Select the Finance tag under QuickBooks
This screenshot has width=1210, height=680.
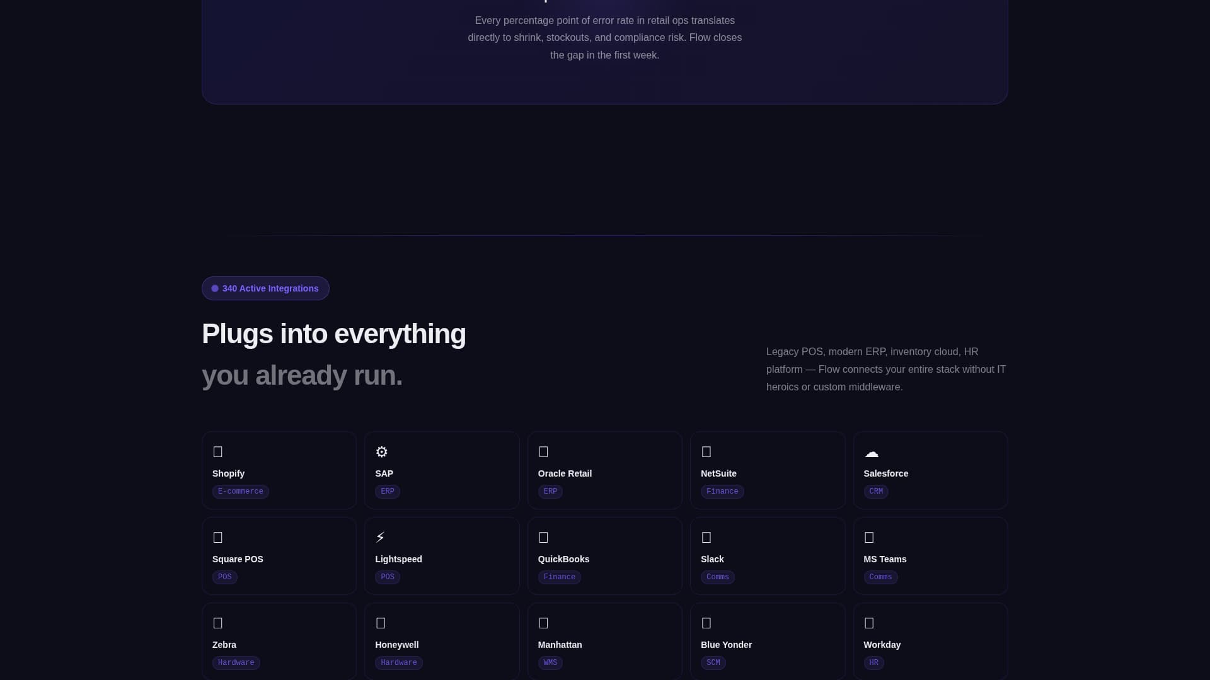tap(560, 577)
